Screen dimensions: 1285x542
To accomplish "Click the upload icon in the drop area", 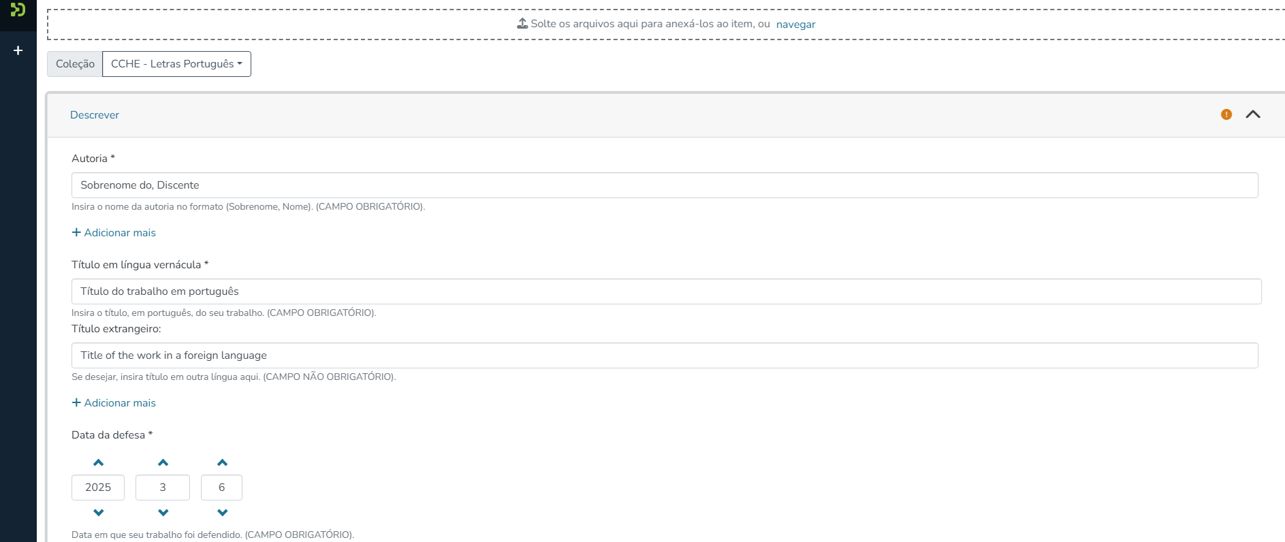I will click(x=522, y=24).
